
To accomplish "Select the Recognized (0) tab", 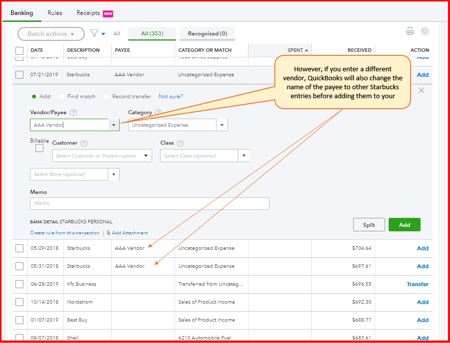I will pyautogui.click(x=208, y=33).
